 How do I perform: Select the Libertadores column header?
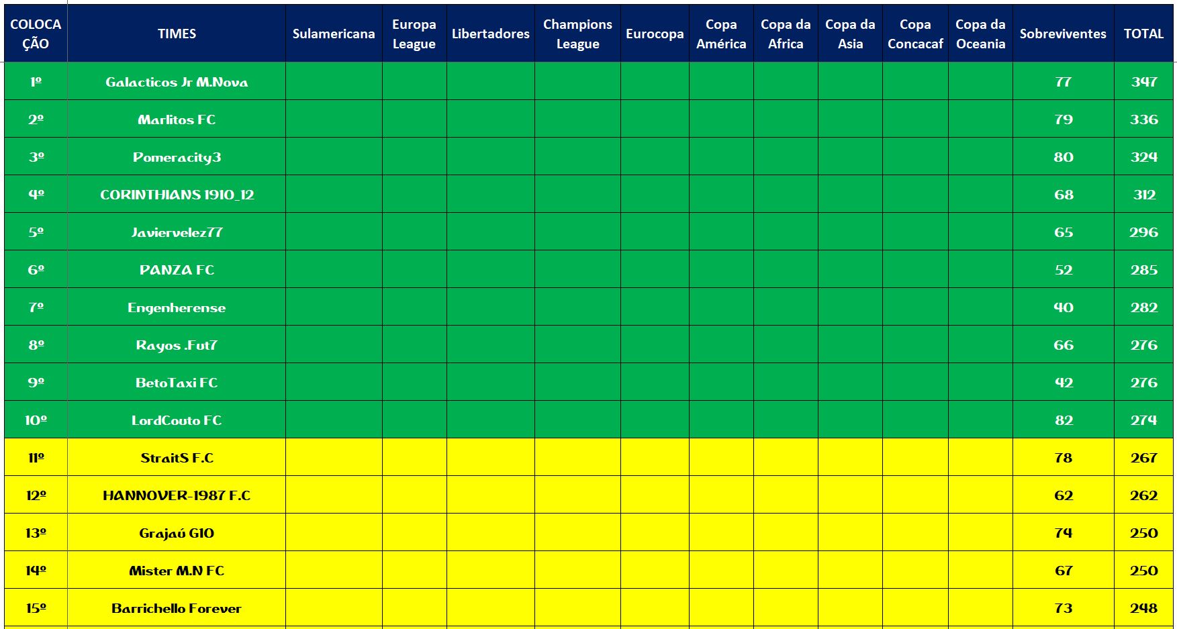(x=491, y=34)
